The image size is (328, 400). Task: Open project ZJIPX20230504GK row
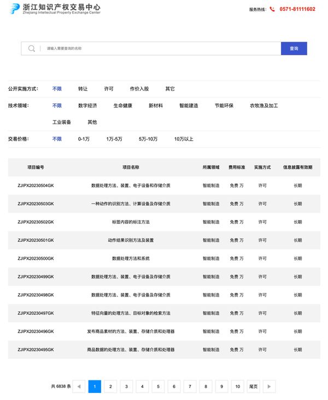tap(36, 185)
